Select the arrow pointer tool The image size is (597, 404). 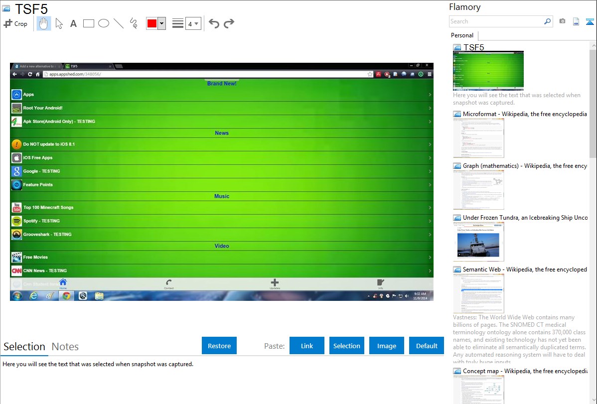(x=59, y=23)
